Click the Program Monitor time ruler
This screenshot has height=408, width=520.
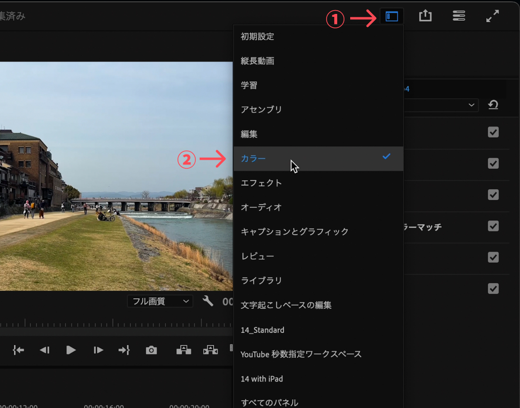116,323
